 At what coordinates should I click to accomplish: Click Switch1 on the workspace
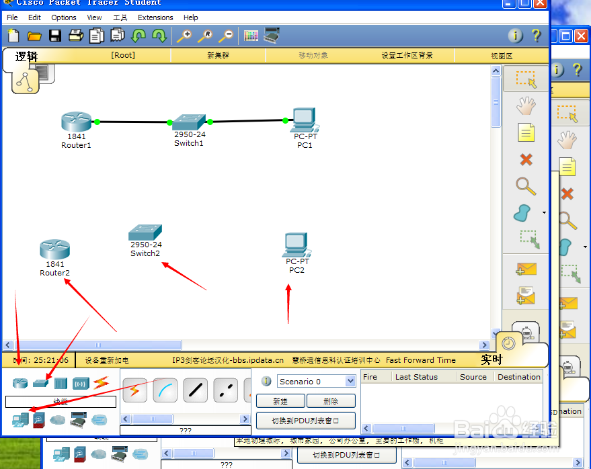click(189, 122)
